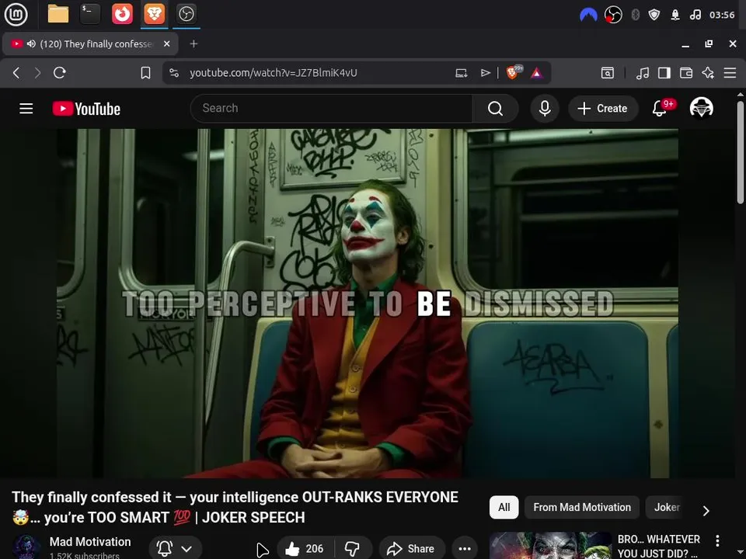The width and height of the screenshot is (746, 559).
Task: Open the Create button
Action: (603, 109)
